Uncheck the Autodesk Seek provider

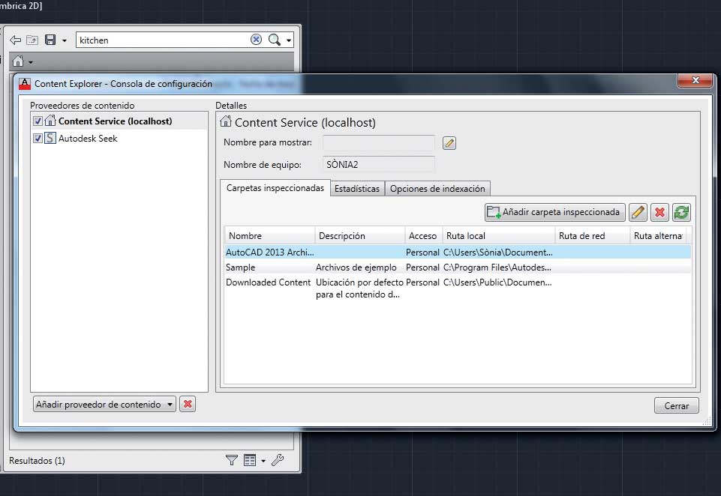click(x=38, y=139)
